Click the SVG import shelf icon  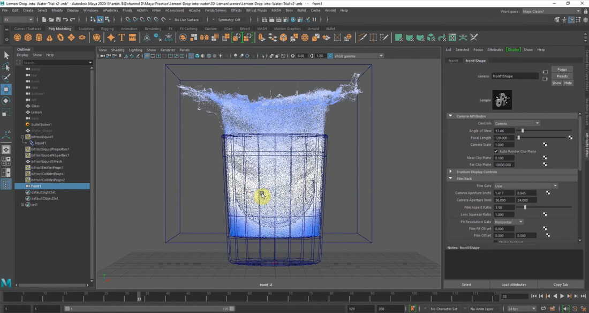point(133,37)
